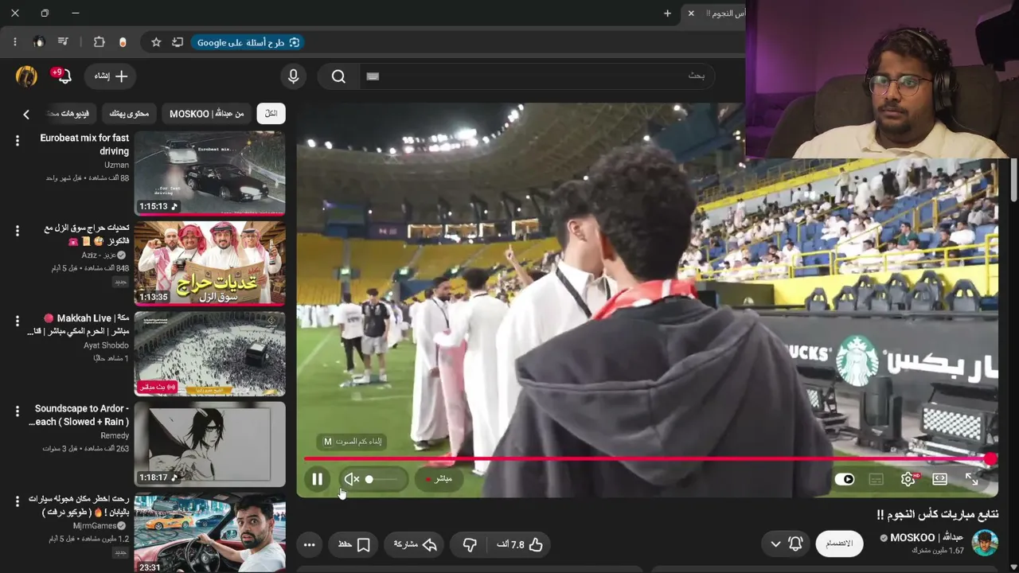Screen dimensions: 1019x573
Task: Show more filter chips with the arrow
Action: tap(26, 115)
